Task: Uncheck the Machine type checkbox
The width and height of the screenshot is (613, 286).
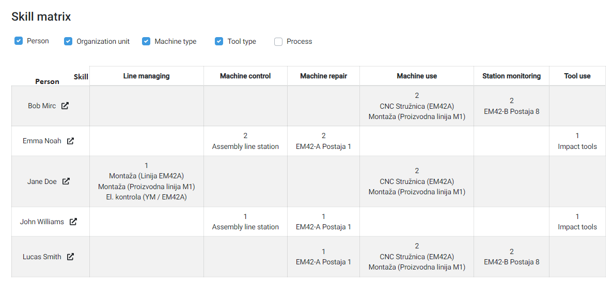Action: click(x=146, y=41)
